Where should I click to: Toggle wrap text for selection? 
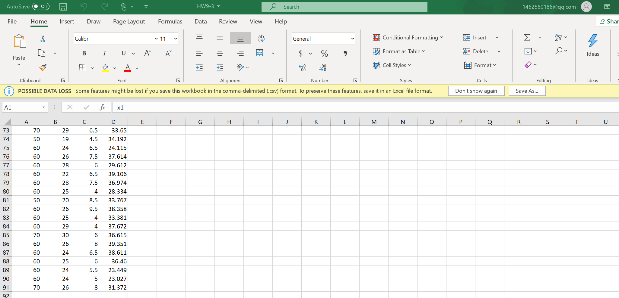(x=261, y=38)
